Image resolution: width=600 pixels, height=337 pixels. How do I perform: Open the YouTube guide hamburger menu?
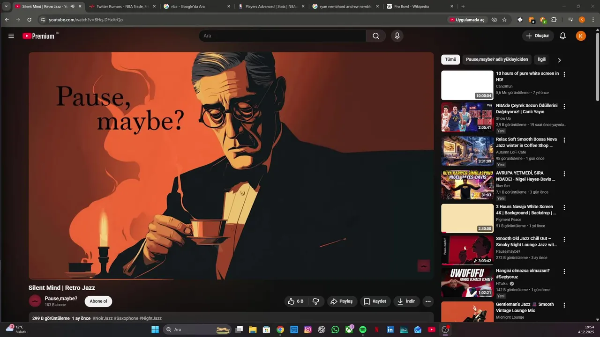click(x=11, y=36)
